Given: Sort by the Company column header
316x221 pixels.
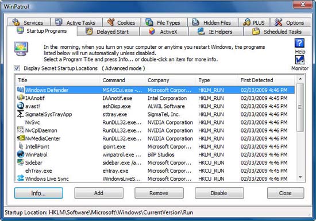Looking at the screenshot, I should click(x=170, y=80).
